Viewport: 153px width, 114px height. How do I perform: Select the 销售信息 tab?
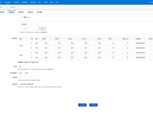pos(11,12)
